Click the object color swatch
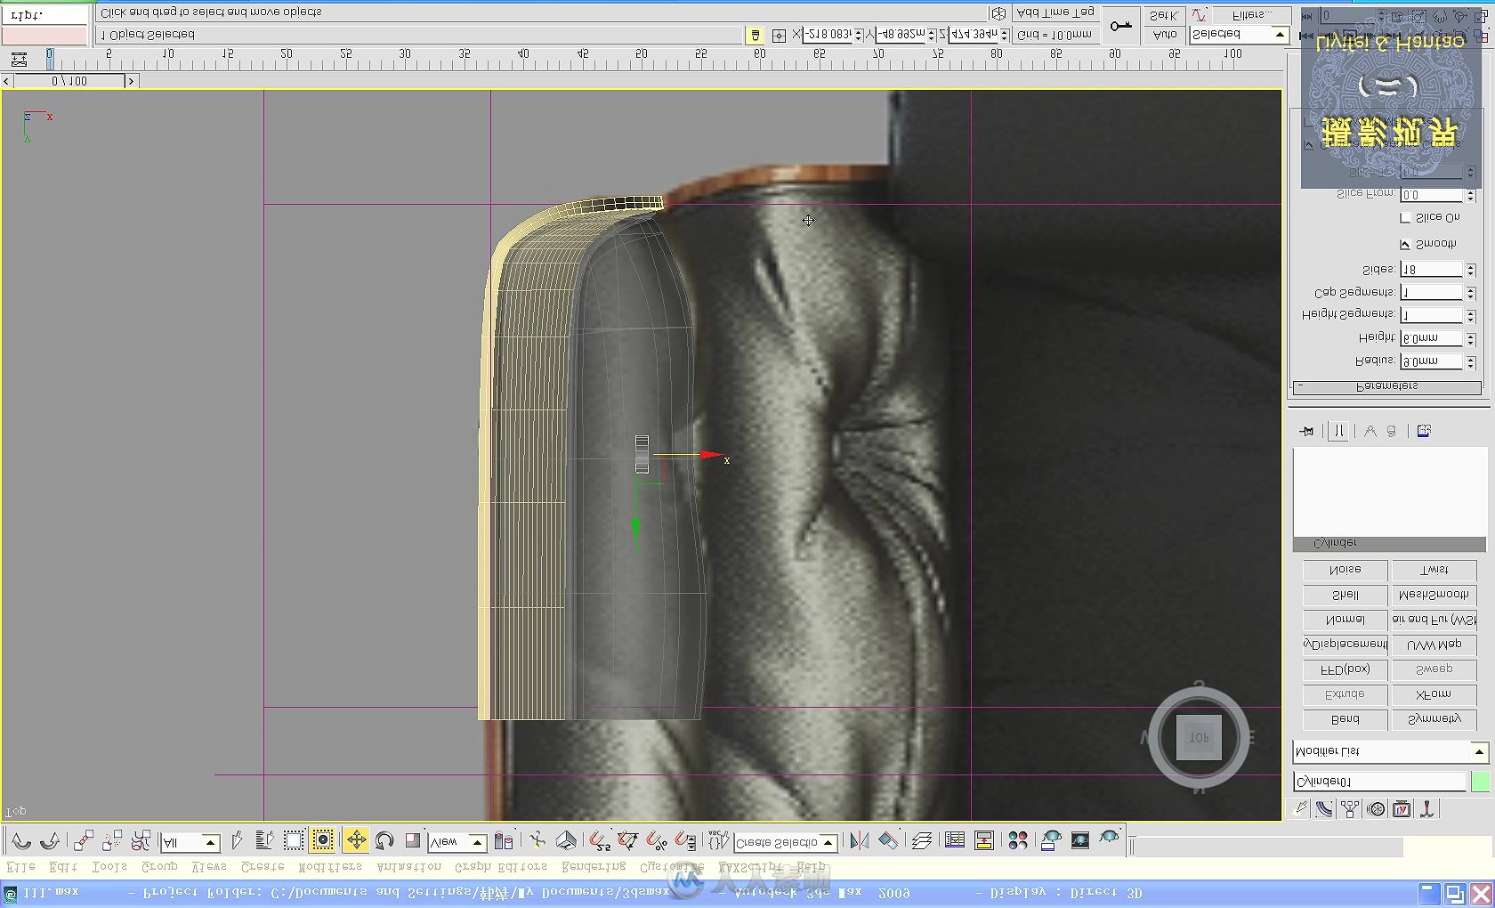 click(1480, 782)
